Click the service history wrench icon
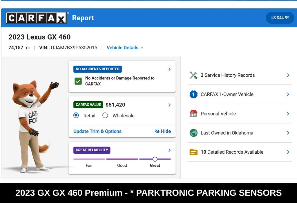 tap(193, 75)
